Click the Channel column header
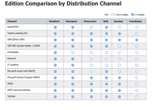This screenshot has width=154, height=110. (x=12, y=21)
